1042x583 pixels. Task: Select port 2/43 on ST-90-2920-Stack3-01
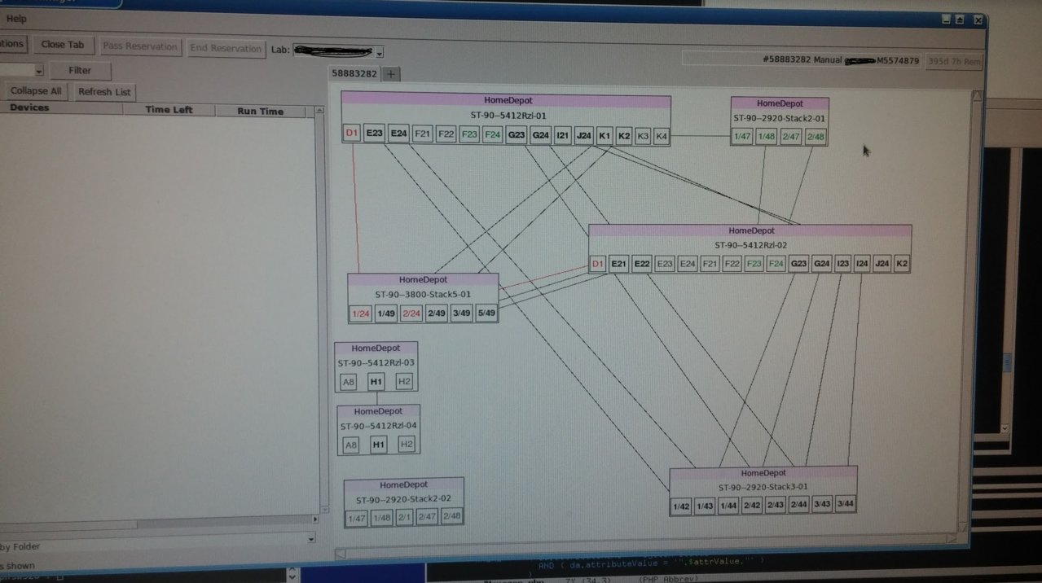click(x=776, y=506)
